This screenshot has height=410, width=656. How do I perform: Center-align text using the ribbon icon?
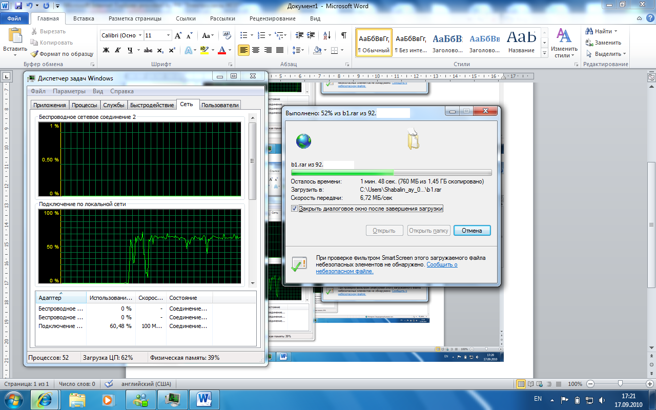click(255, 50)
